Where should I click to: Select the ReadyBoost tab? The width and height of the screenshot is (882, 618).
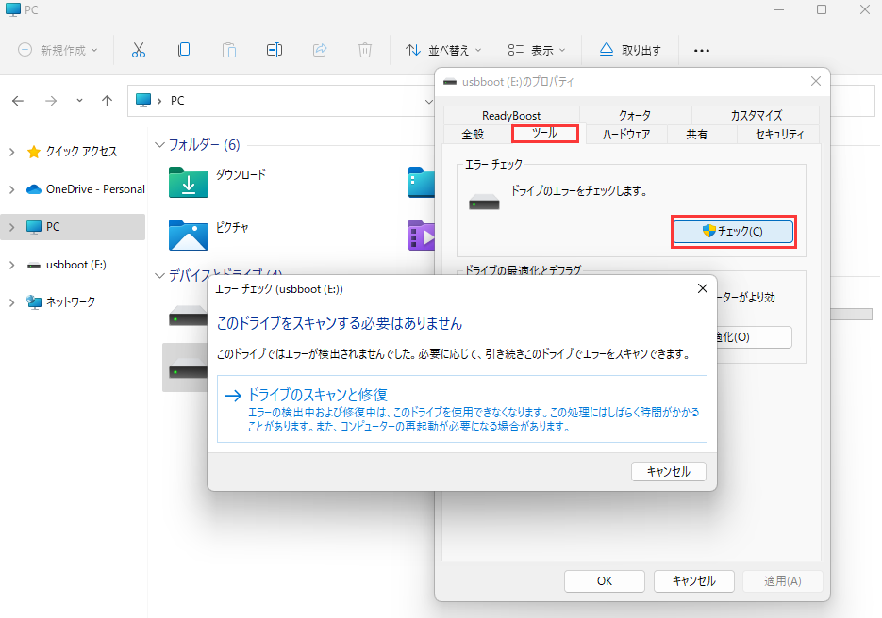pyautogui.click(x=511, y=116)
